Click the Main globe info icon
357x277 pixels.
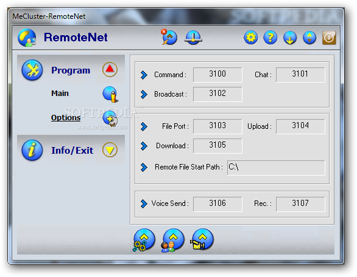tap(110, 94)
